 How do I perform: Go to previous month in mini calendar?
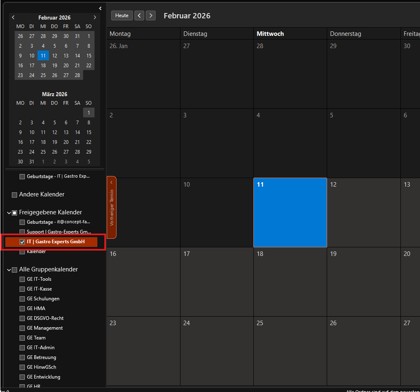point(13,18)
